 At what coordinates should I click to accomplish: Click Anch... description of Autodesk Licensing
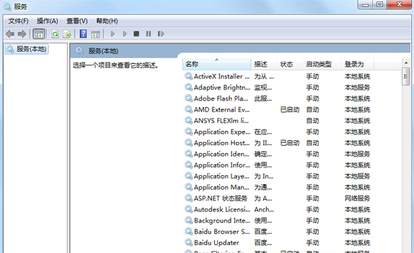click(264, 209)
